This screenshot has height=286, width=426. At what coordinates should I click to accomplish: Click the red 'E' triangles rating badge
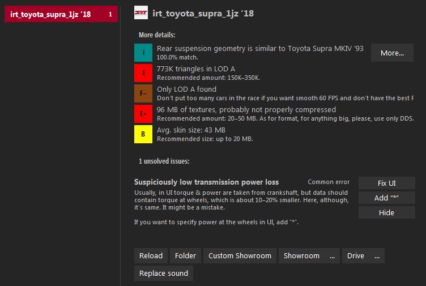pos(143,73)
